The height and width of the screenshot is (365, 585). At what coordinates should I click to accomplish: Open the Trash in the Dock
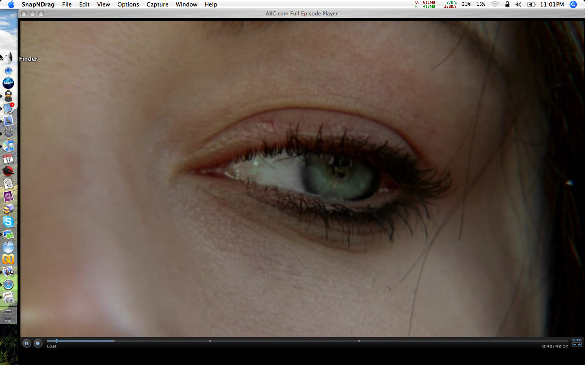click(x=9, y=316)
